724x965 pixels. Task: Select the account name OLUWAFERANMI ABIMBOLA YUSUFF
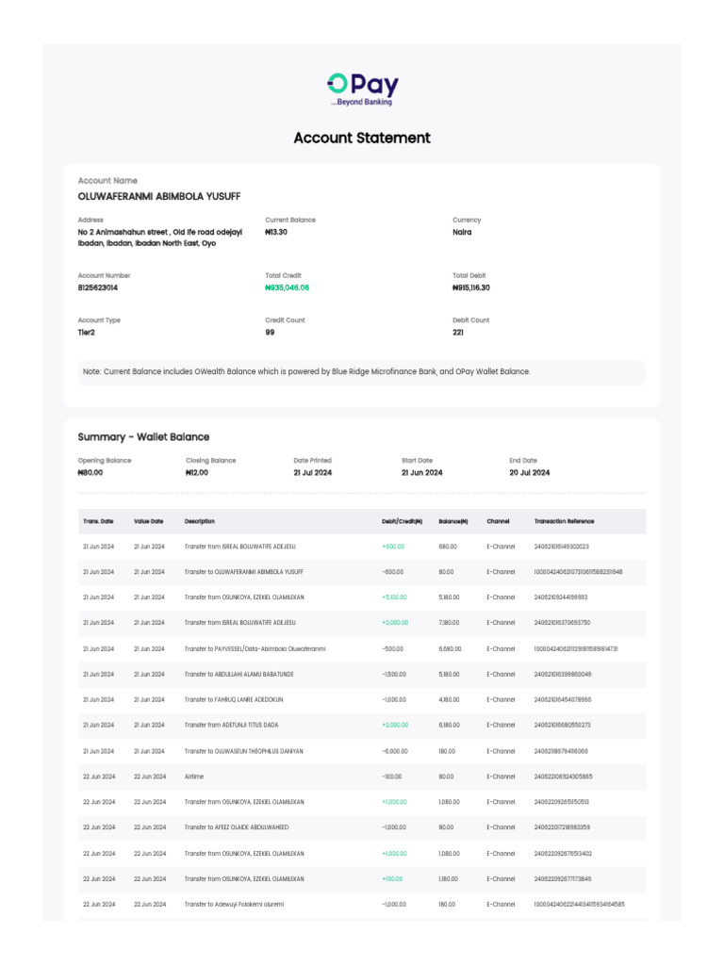[x=158, y=197]
